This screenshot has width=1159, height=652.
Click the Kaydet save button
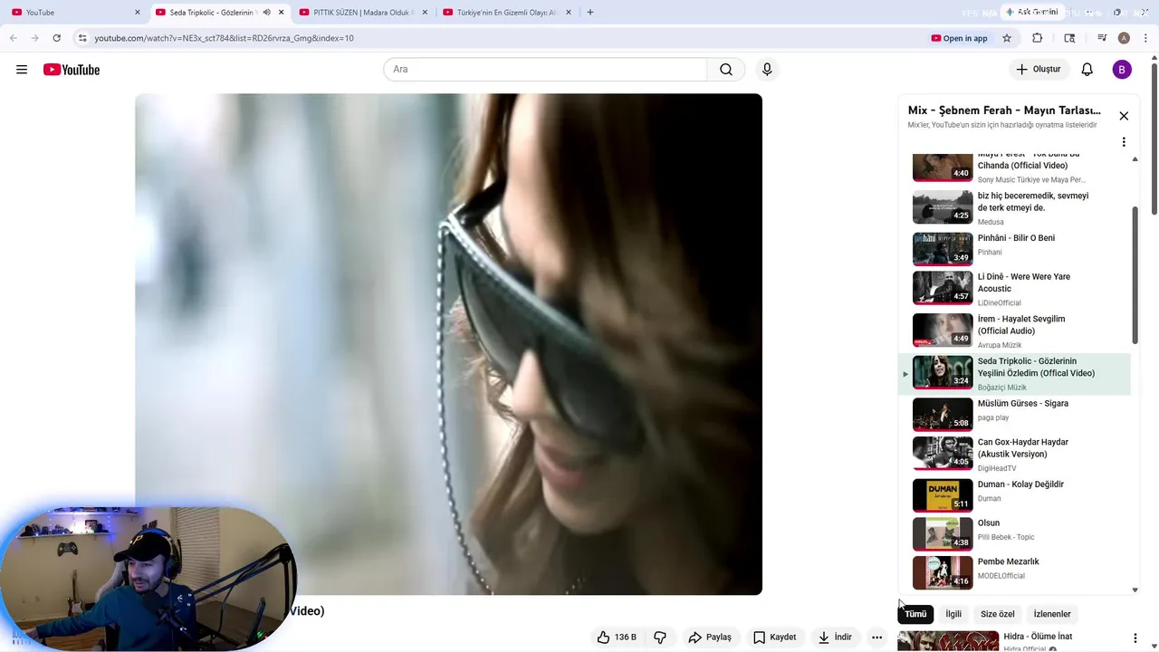pos(775,638)
